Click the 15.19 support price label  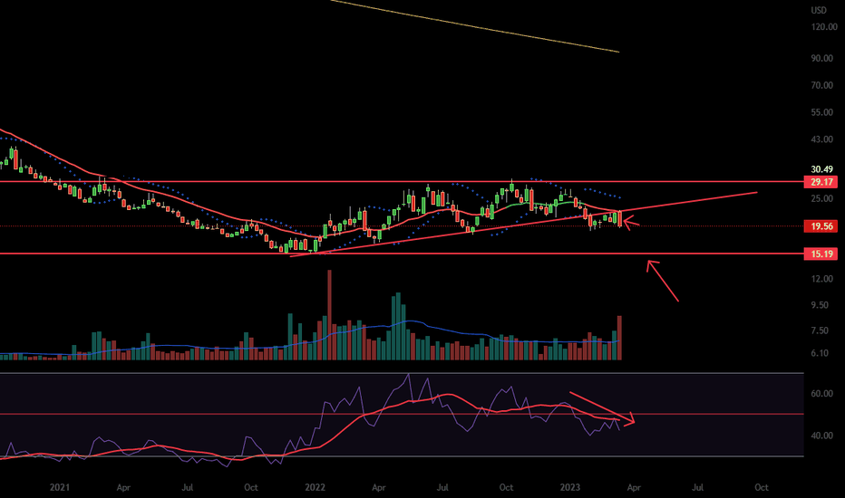click(821, 254)
